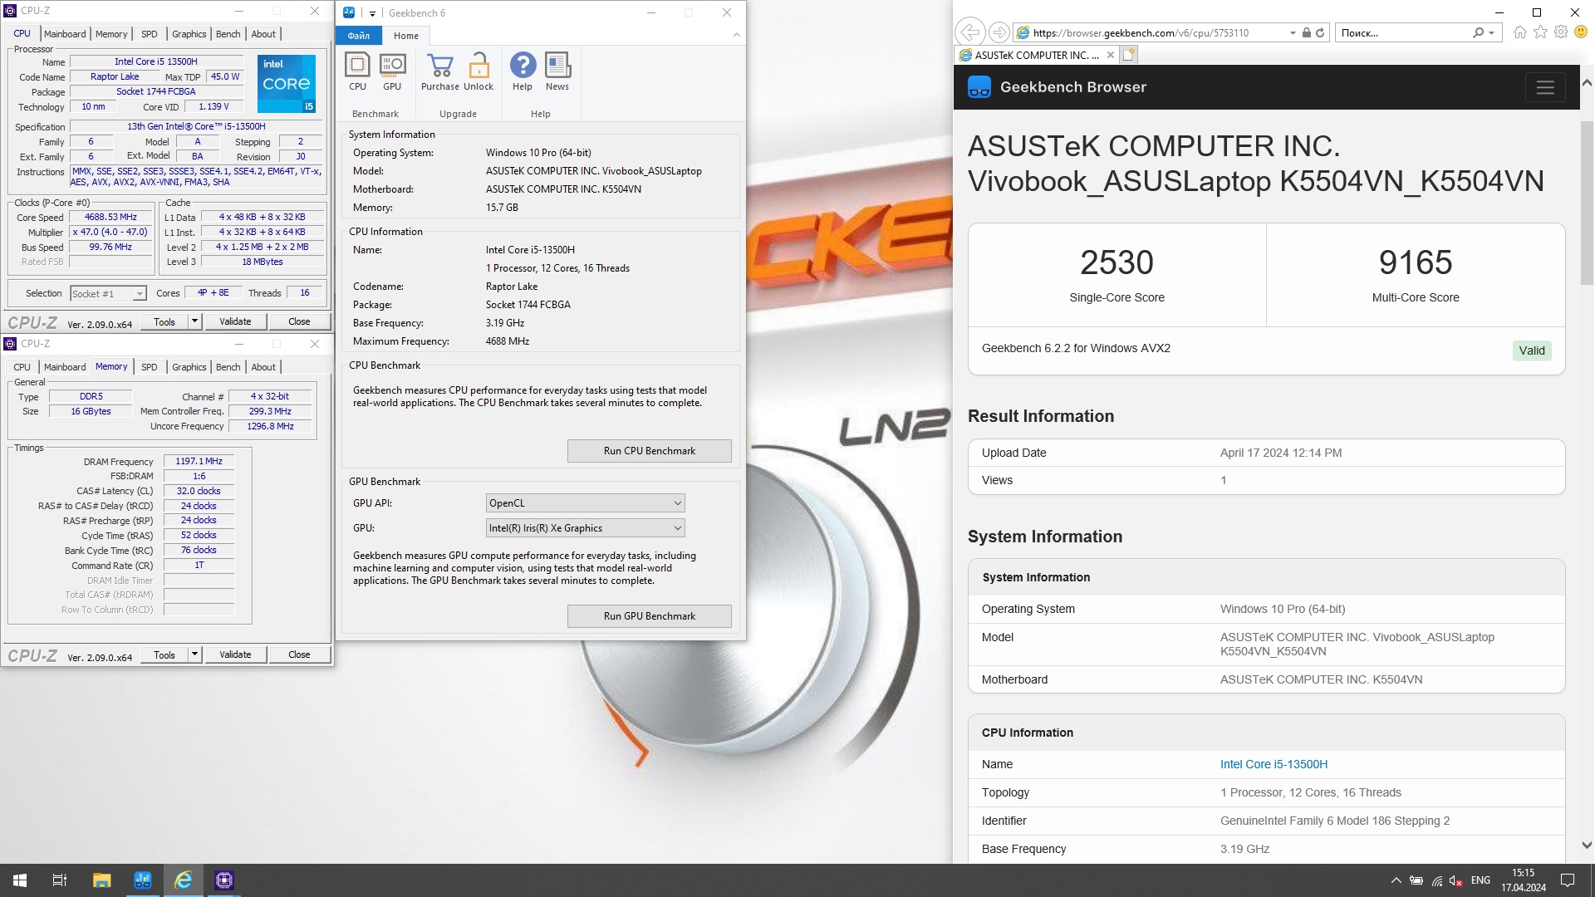
Task: Open Task View on the taskbar
Action: pyautogui.click(x=60, y=880)
